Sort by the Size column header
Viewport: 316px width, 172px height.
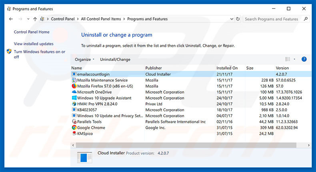point(250,68)
